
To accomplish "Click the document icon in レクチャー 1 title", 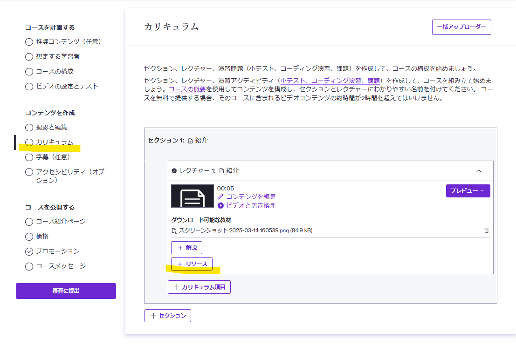I will tap(221, 171).
